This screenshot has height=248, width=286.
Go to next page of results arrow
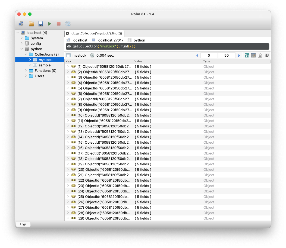click(239, 55)
